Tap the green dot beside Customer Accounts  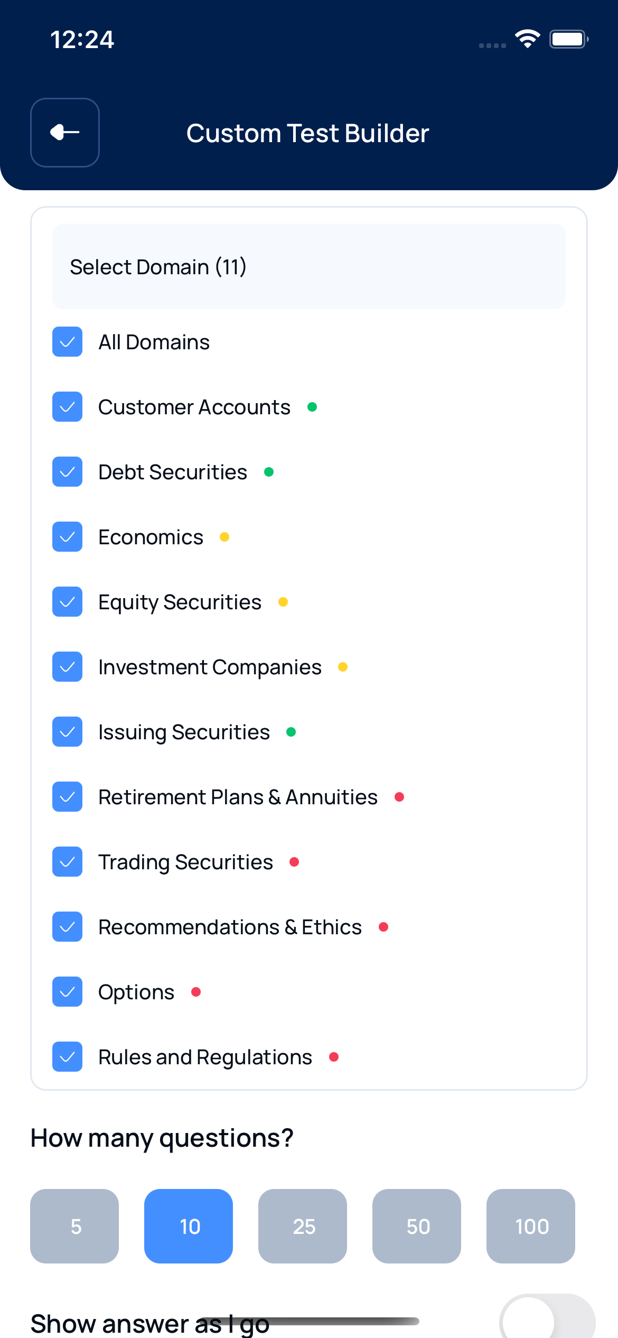tap(312, 407)
